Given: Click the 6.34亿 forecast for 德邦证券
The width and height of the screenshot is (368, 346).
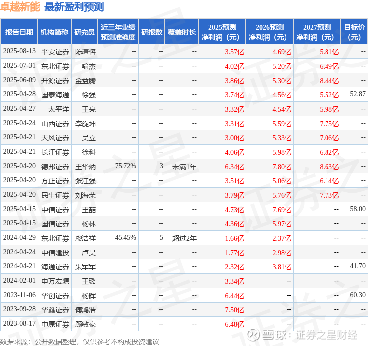Looking at the screenshot, I should pyautogui.click(x=234, y=167).
